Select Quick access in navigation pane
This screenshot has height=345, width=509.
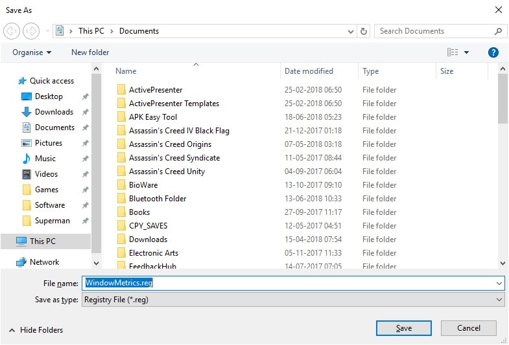click(x=46, y=81)
